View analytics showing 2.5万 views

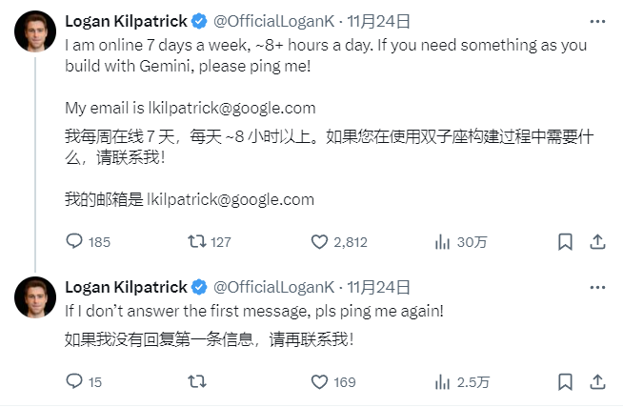pyautogui.click(x=442, y=381)
